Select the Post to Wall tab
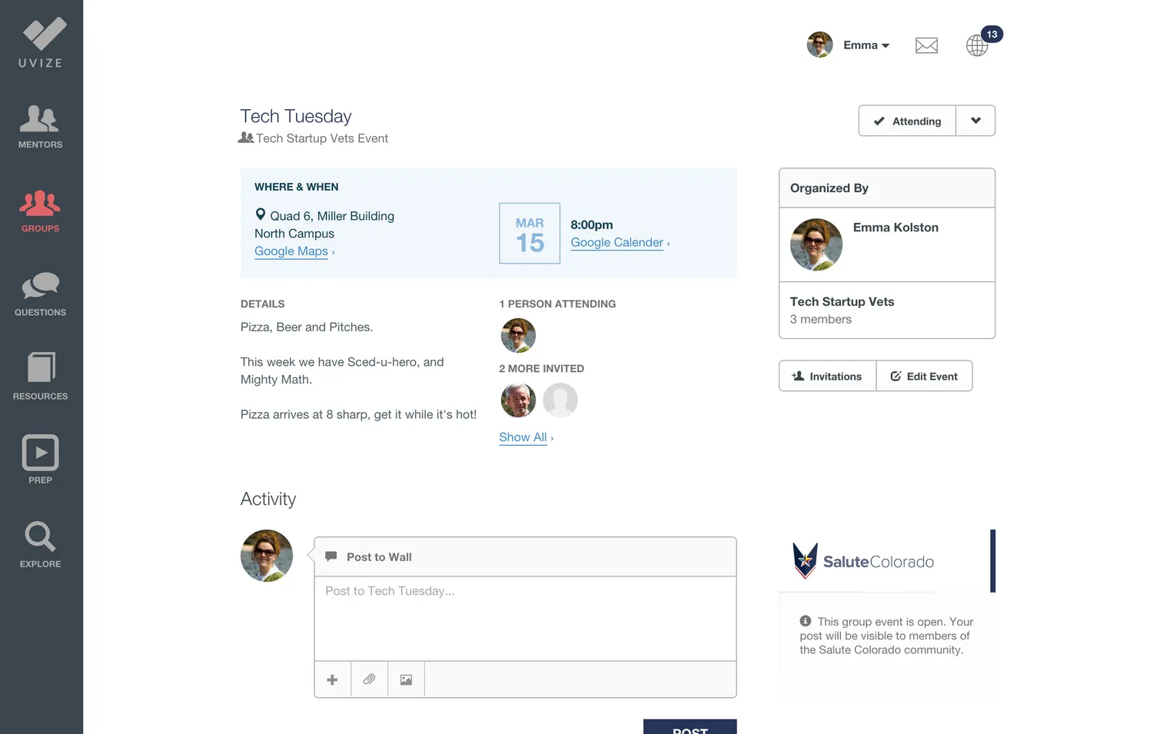Viewport: 1153px width, 734px height. (x=378, y=557)
